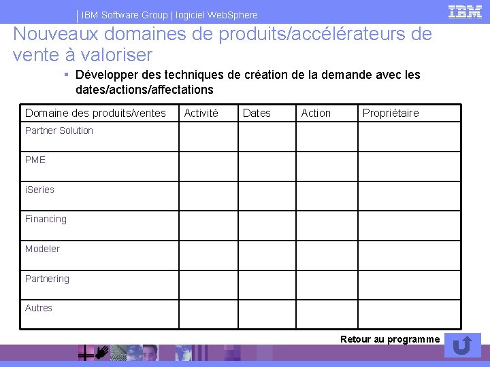Click the 'Propriétaire' column header
The width and height of the screenshot is (490, 367).
pos(409,113)
